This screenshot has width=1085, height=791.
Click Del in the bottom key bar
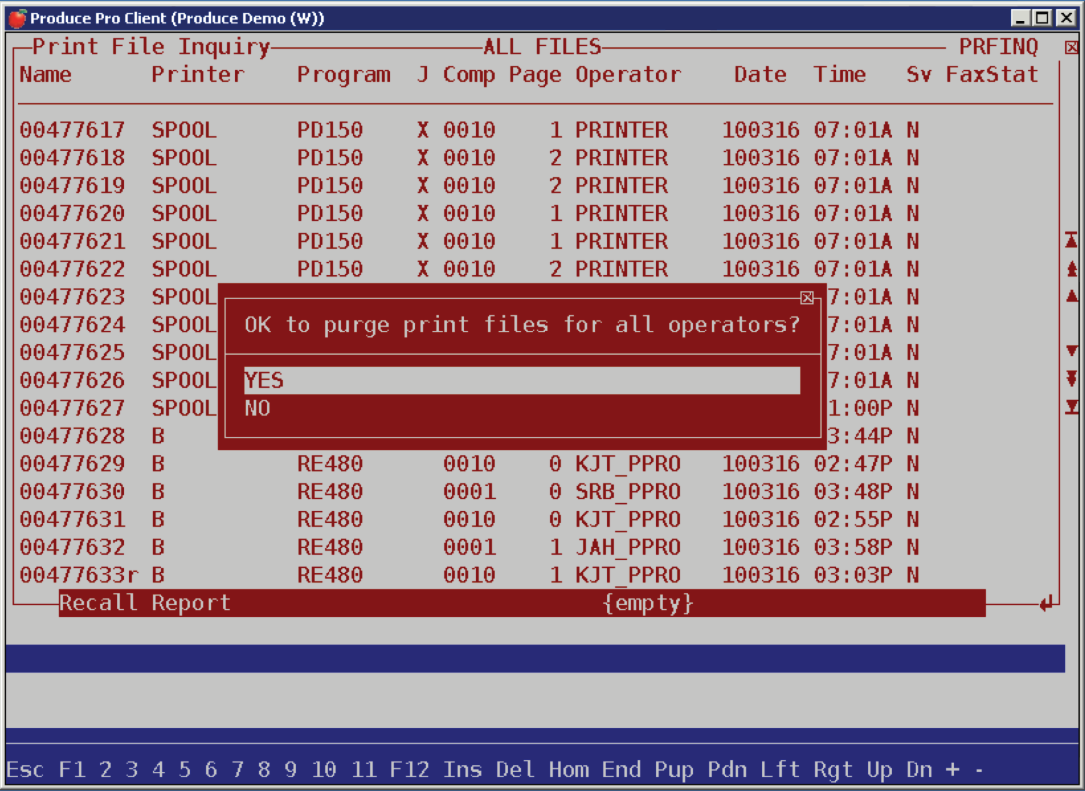(x=515, y=769)
